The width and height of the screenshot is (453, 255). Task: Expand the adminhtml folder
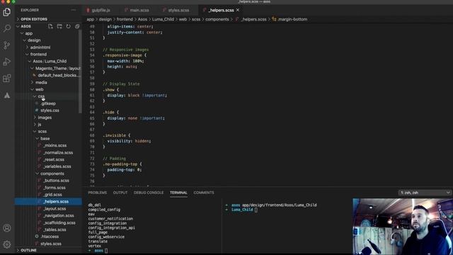(48, 47)
